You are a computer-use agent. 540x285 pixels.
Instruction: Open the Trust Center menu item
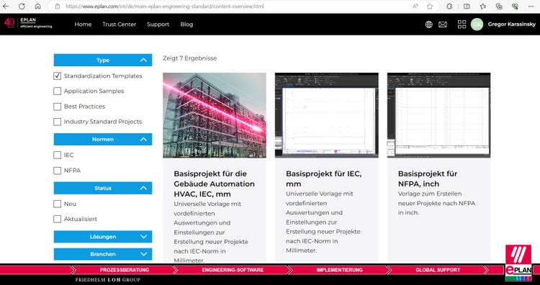point(119,24)
